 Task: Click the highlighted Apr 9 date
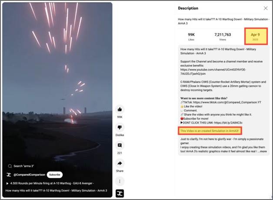[x=255, y=36]
